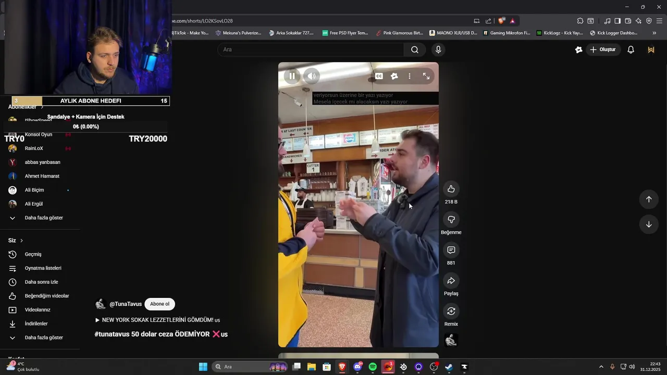Click the Brave Shields lion icon
The width and height of the screenshot is (667, 375).
pos(501,21)
